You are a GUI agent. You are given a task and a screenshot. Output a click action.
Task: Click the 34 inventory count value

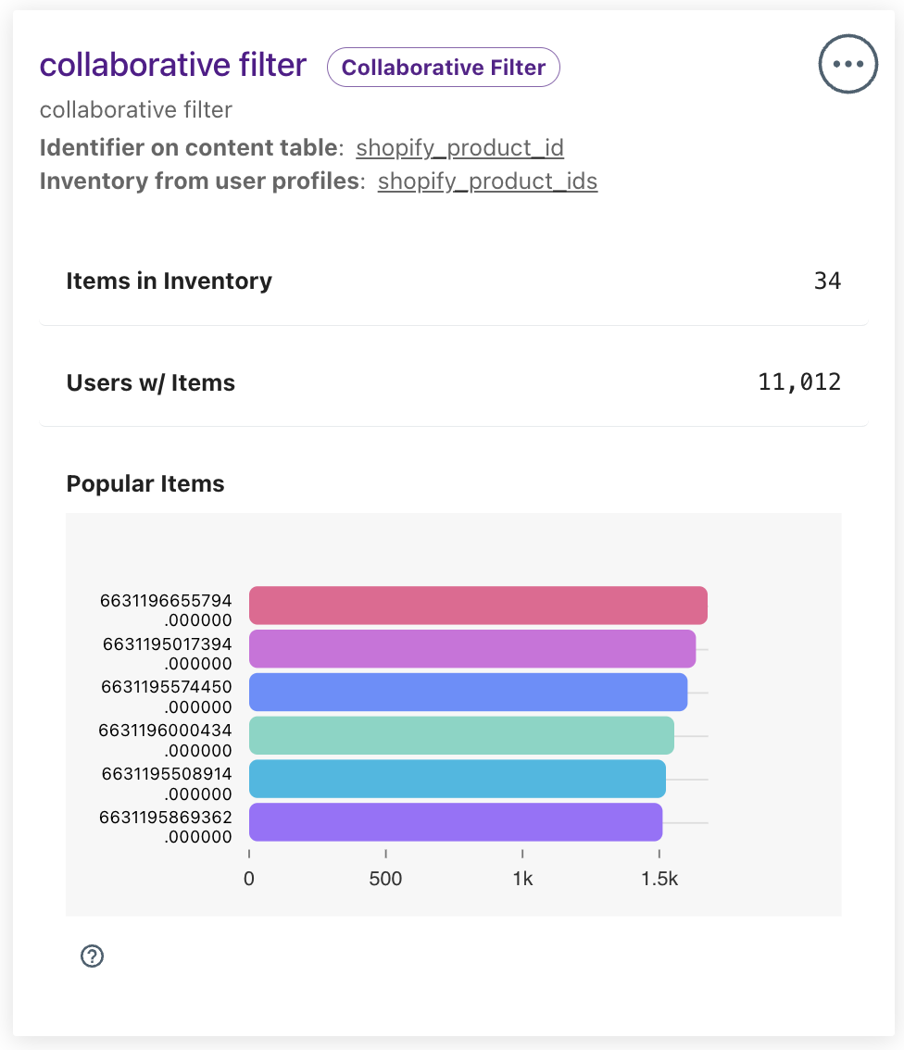827,281
